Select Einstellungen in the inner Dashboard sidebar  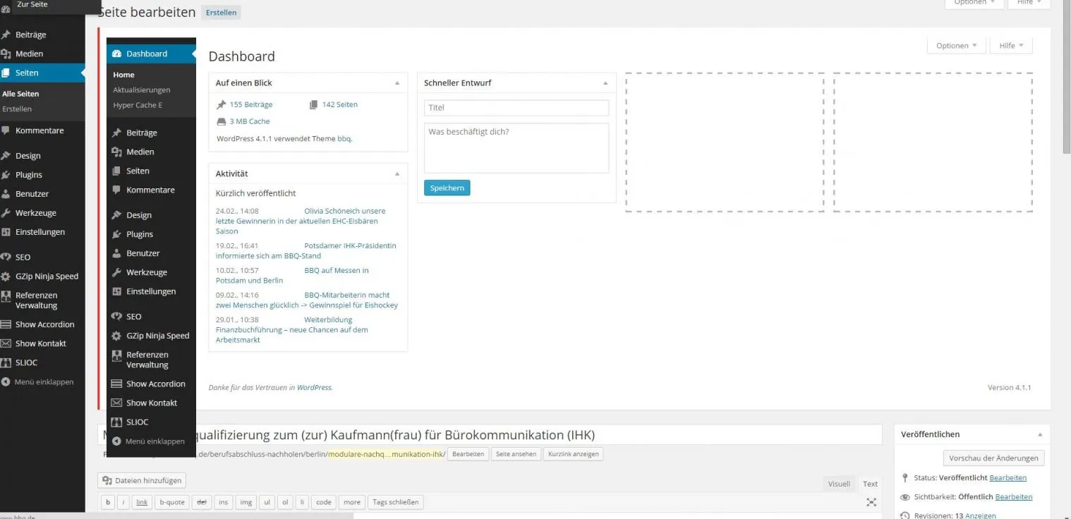click(151, 291)
